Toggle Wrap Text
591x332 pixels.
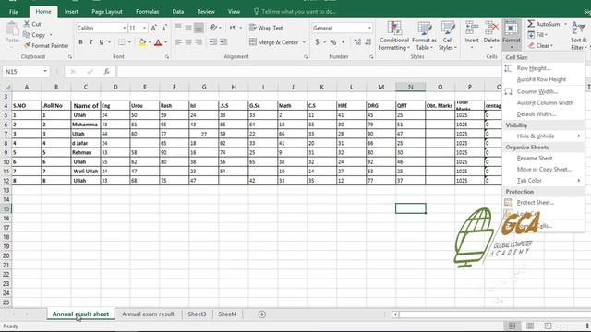266,28
